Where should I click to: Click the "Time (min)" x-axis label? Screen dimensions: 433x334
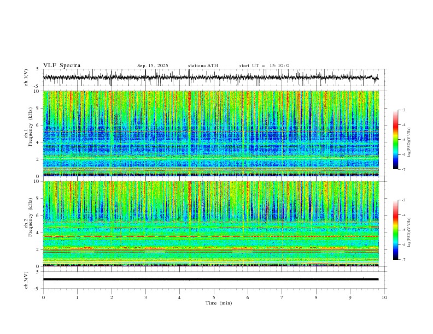coord(219,303)
